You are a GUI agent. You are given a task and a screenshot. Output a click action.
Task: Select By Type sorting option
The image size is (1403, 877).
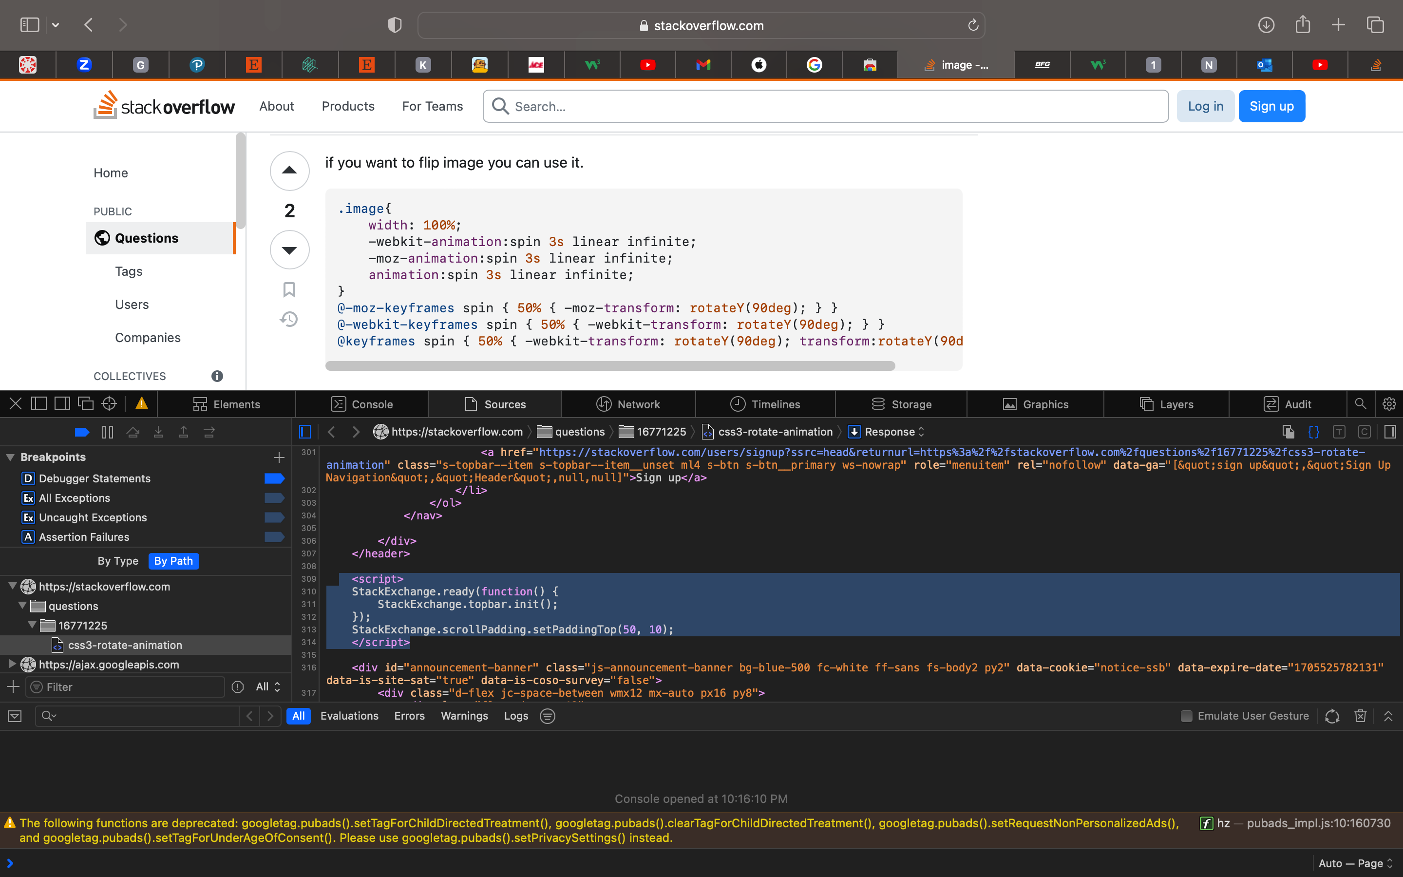click(118, 561)
